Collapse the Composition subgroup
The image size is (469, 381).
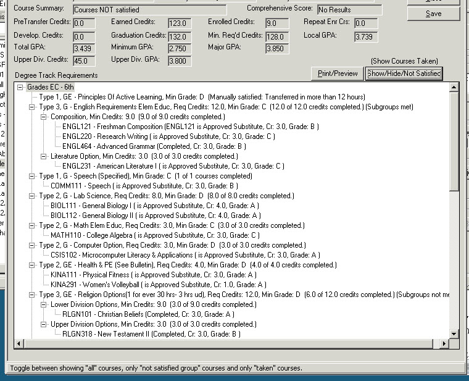click(44, 117)
